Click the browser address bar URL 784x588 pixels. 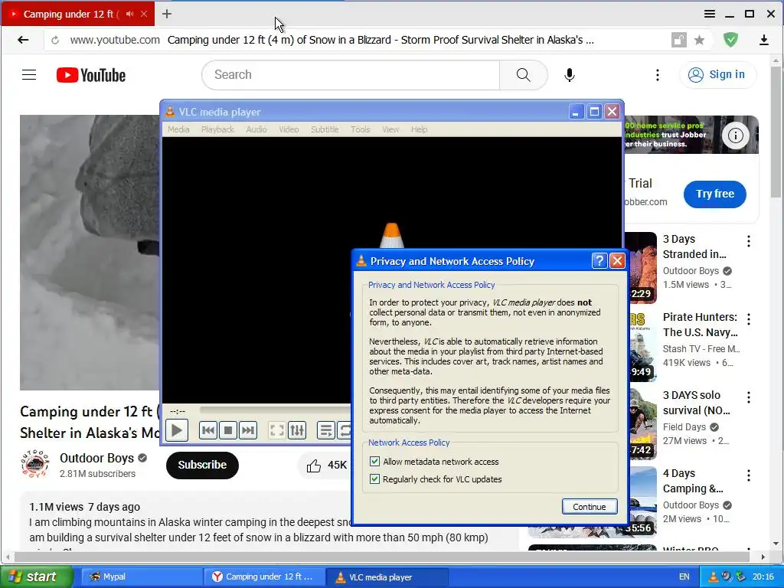pyautogui.click(x=115, y=40)
